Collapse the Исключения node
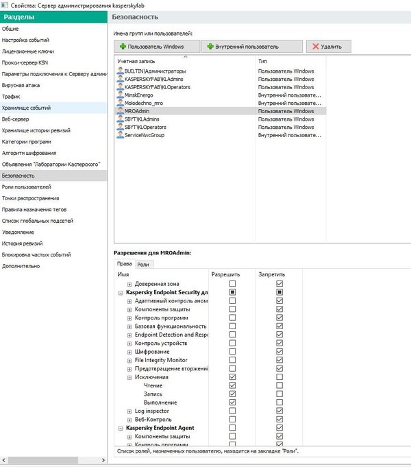Image resolution: width=411 pixels, height=467 pixels. click(129, 377)
